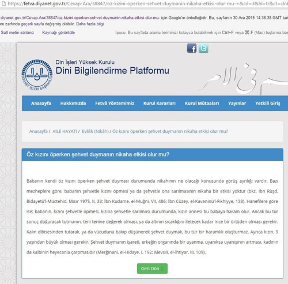Viewport: 288px width, 284px height.
Task: Open the Facebook icon link
Action: click(x=192, y=48)
